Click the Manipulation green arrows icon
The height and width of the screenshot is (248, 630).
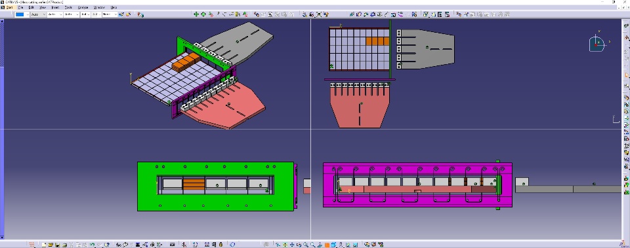(196, 14)
